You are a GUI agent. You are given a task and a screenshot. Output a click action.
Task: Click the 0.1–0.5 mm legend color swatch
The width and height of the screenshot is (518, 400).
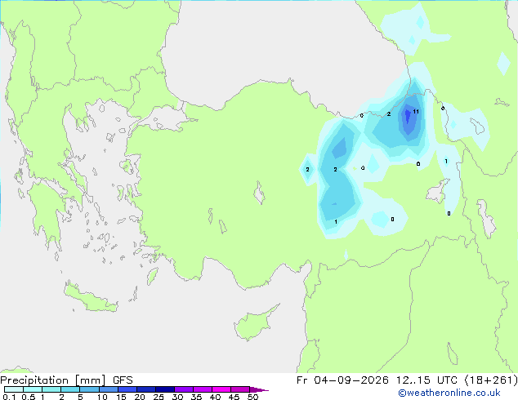pos(14,389)
